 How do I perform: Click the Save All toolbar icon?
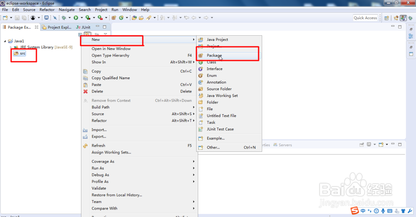coord(24,18)
